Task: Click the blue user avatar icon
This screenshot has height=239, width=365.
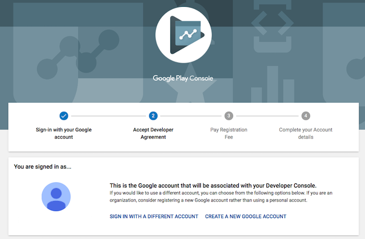Action: click(x=56, y=197)
